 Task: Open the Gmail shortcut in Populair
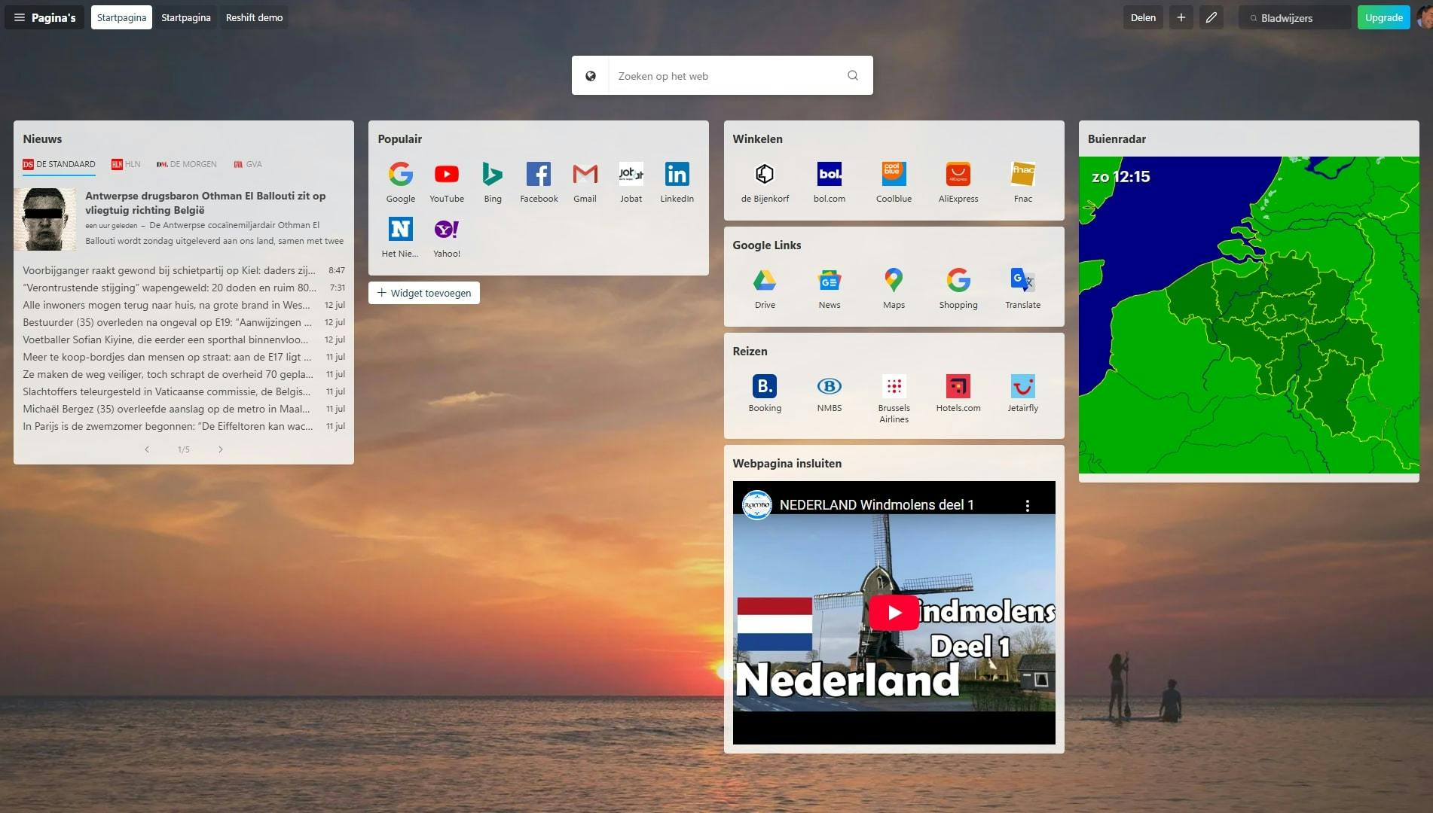pos(585,181)
